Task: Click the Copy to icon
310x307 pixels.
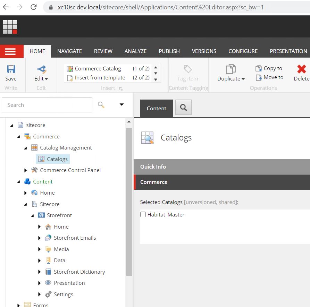Action: coord(259,68)
